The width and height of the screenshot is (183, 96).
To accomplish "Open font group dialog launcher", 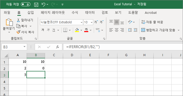I will click(x=104, y=39).
